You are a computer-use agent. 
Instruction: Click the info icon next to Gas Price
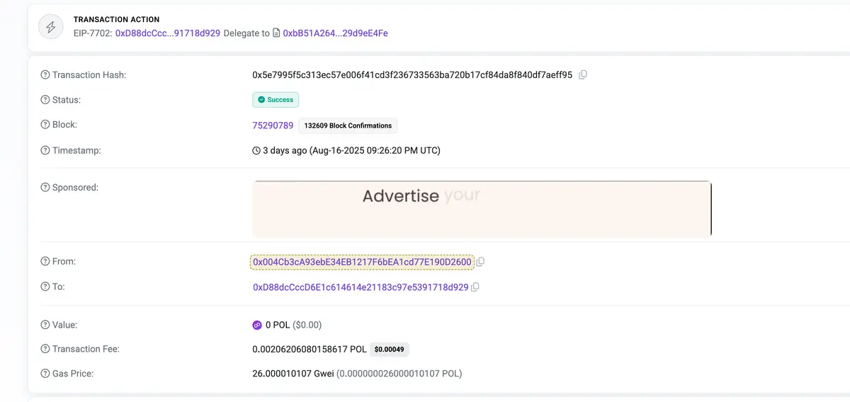coord(45,373)
